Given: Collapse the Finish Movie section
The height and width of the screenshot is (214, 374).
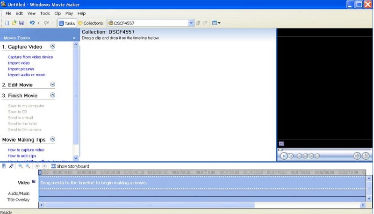Looking at the screenshot, I should (x=52, y=95).
